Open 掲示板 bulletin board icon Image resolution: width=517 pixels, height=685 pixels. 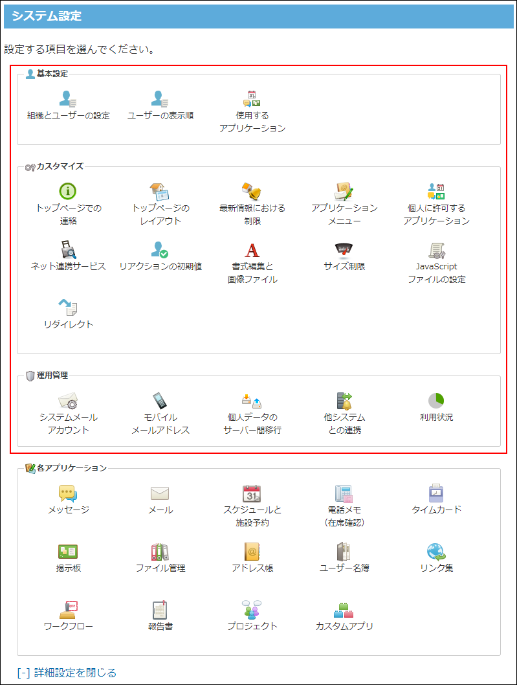[x=68, y=552]
